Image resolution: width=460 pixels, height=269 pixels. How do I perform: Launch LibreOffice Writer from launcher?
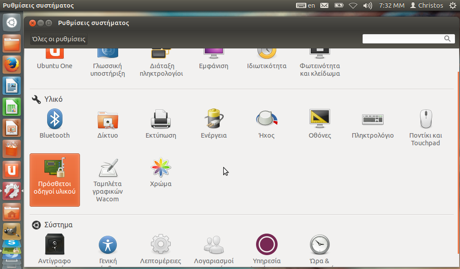[x=12, y=86]
